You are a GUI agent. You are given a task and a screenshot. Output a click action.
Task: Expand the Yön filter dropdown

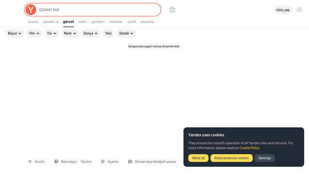pos(34,33)
